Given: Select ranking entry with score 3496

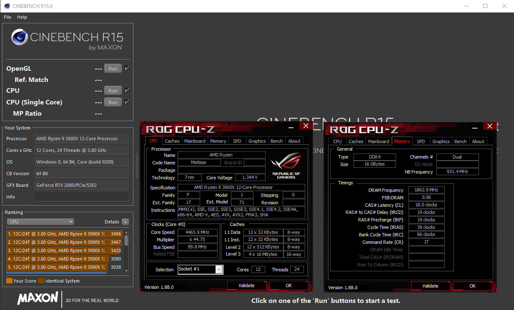Looking at the screenshot, I should tap(65, 234).
